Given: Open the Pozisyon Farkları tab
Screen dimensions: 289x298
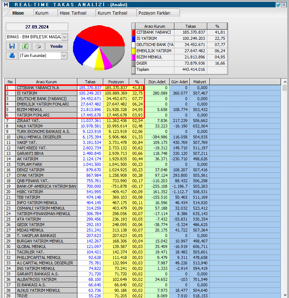Looking at the screenshot, I should point(154,13).
